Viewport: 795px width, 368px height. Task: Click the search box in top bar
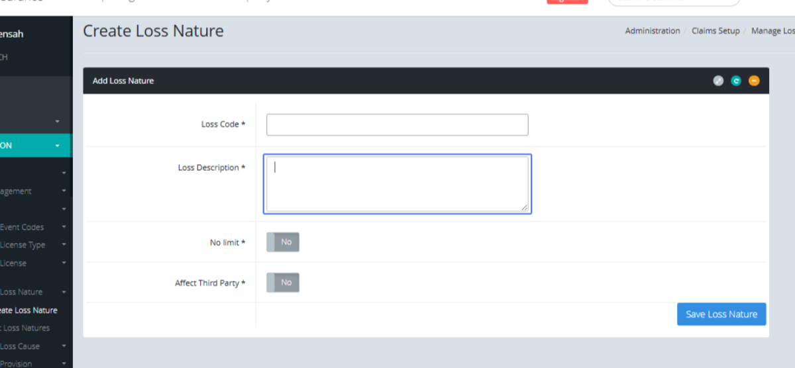pyautogui.click(x=673, y=2)
